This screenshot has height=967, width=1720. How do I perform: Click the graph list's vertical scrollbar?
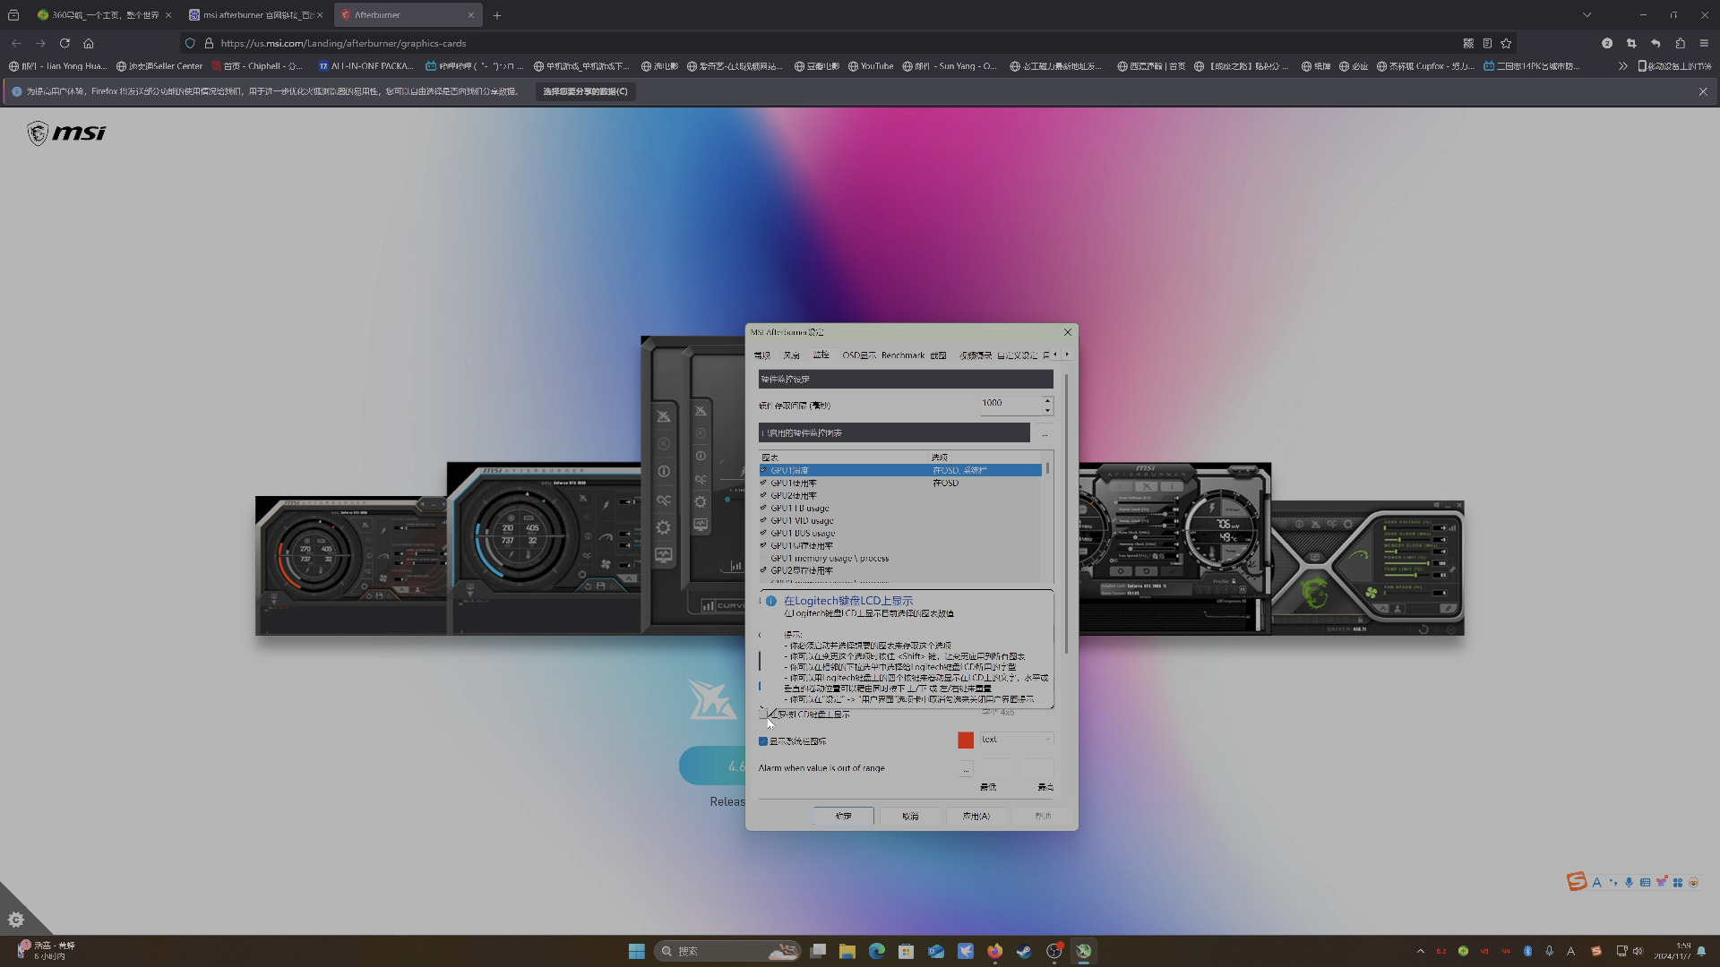[x=1047, y=469]
